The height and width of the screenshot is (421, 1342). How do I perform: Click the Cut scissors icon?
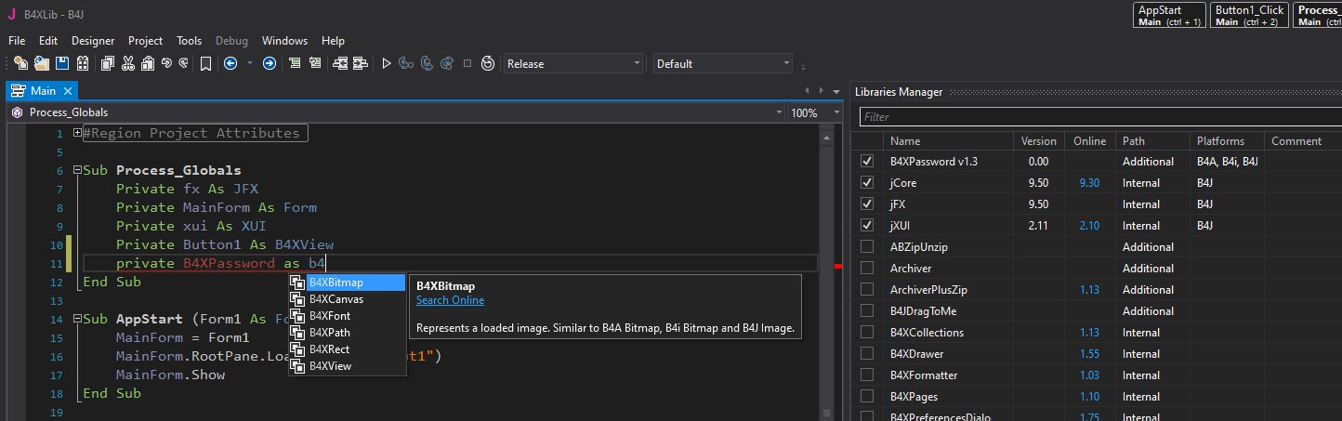coord(127,63)
